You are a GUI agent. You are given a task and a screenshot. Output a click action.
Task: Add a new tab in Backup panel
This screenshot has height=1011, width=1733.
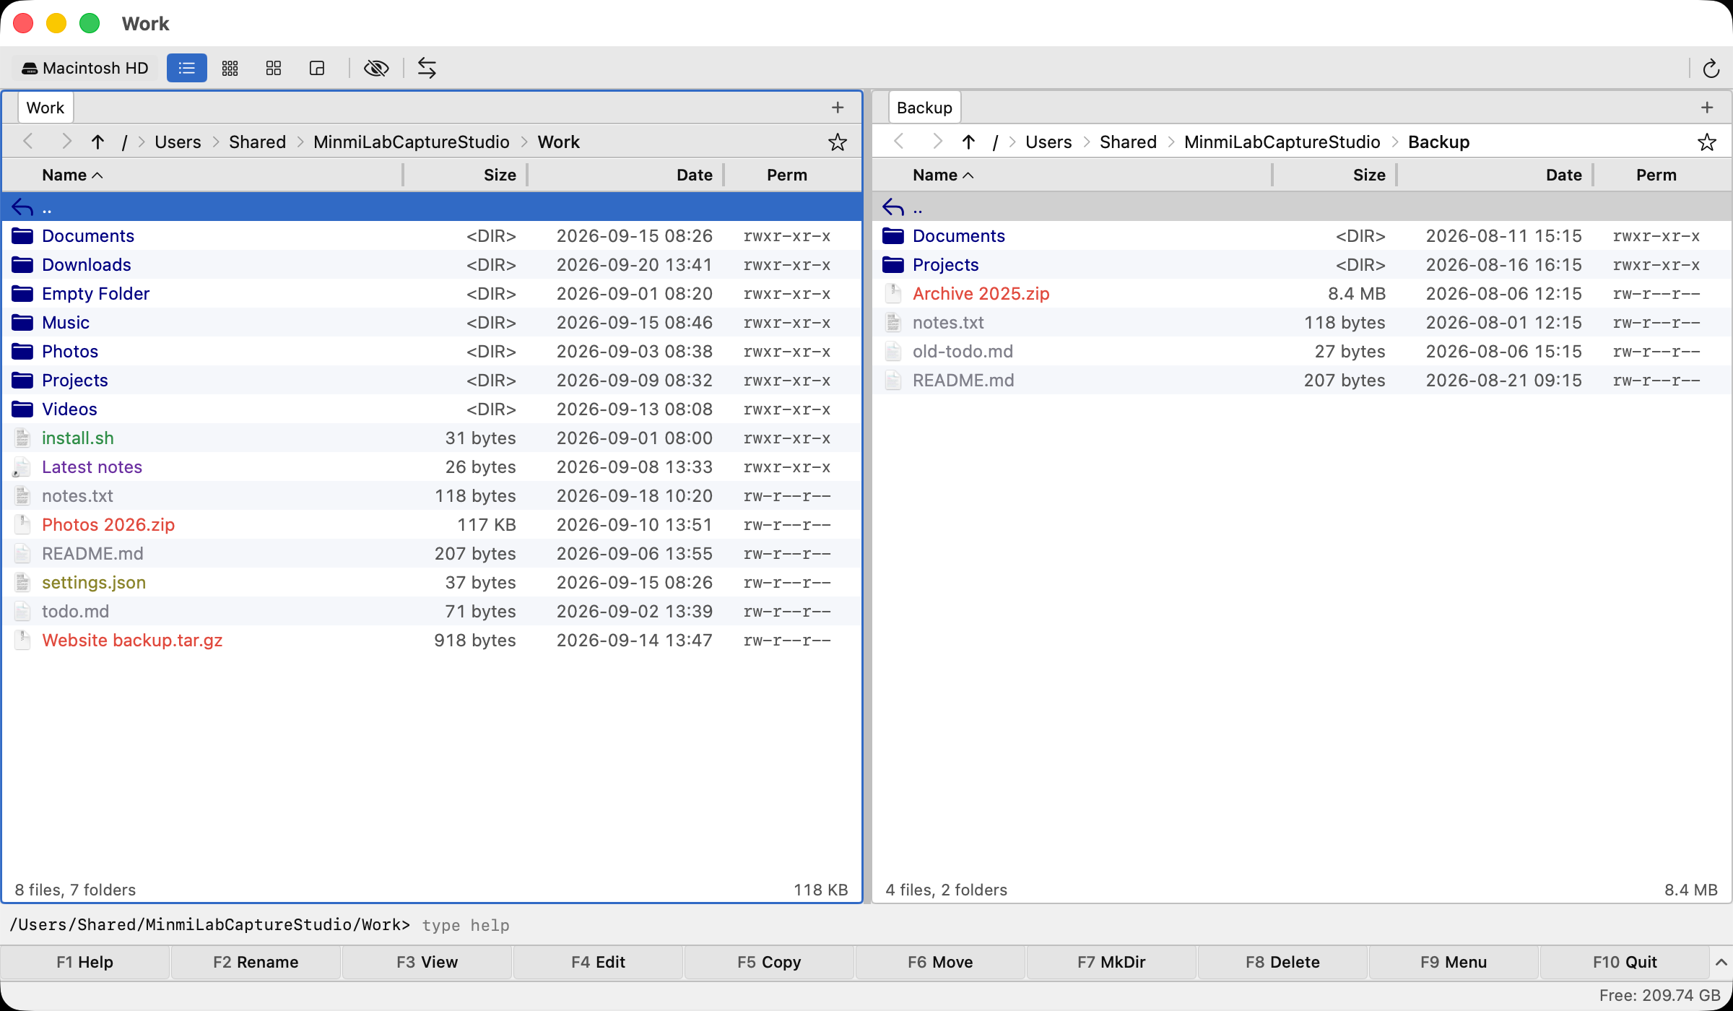pos(1707,108)
